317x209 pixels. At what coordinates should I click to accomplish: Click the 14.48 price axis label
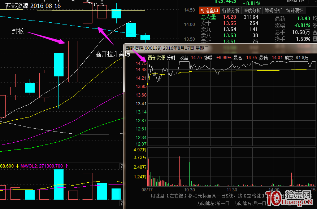[141, 70]
